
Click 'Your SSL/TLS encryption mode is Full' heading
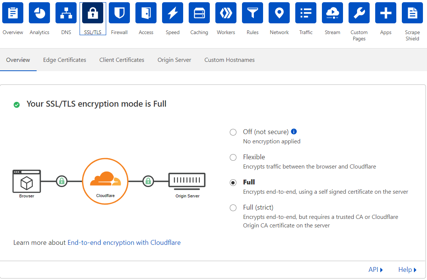point(97,104)
